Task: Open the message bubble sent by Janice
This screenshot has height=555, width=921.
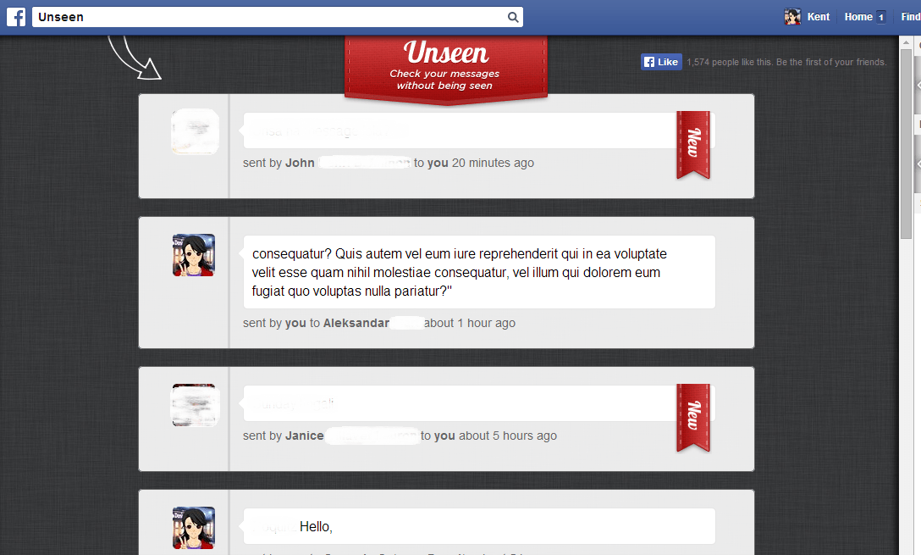Action: coord(479,403)
